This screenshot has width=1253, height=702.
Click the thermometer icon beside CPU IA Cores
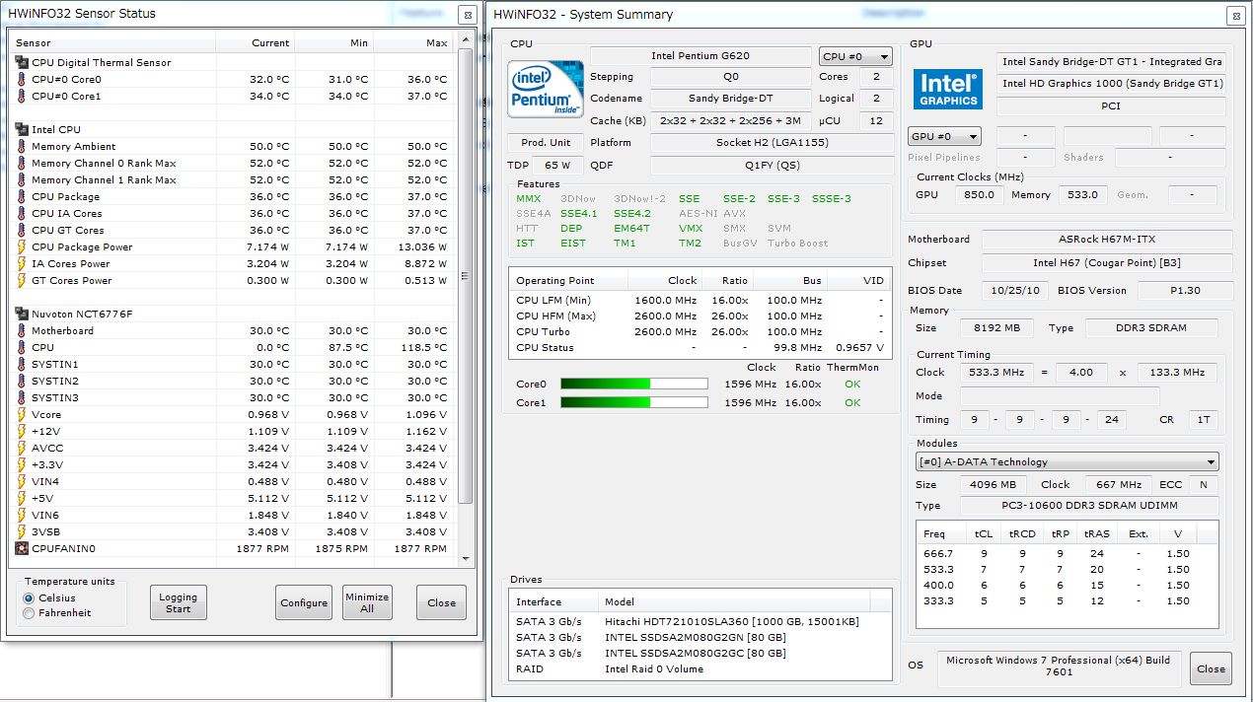pos(22,213)
